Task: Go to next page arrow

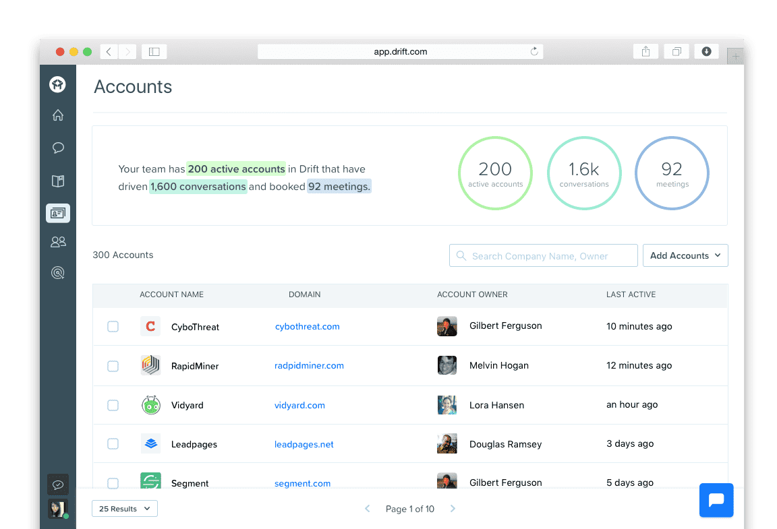Action: click(x=453, y=509)
